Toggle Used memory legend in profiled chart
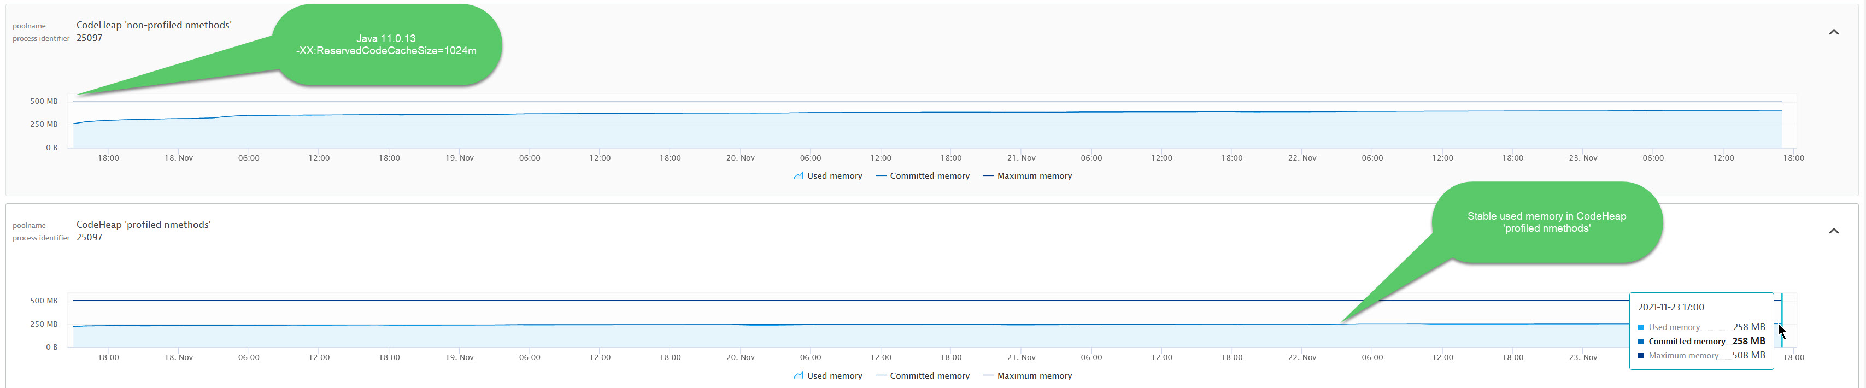 click(828, 375)
